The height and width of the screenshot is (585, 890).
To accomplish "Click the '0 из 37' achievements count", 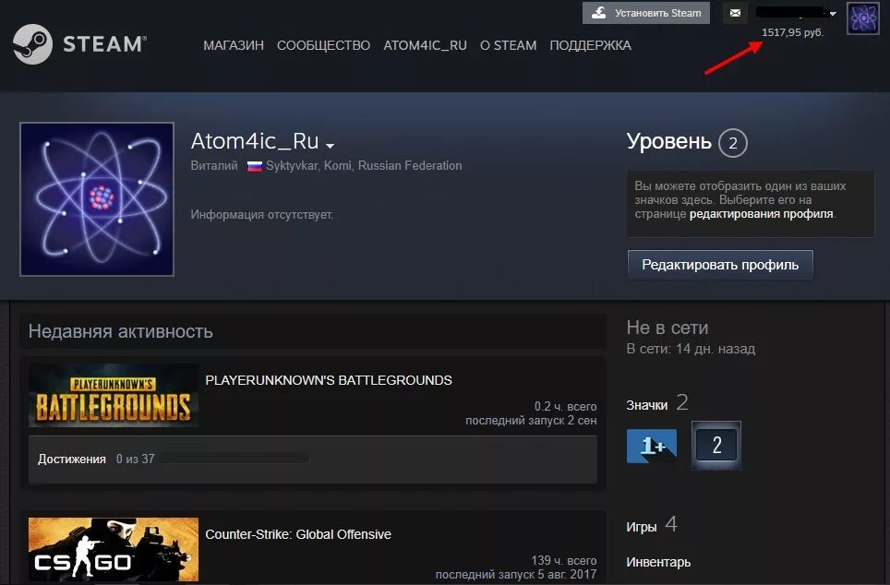I will 135,459.
